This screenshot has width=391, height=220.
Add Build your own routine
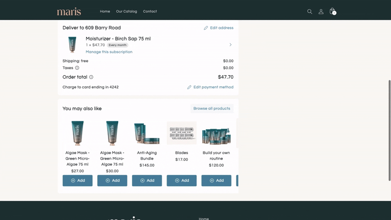(217, 180)
